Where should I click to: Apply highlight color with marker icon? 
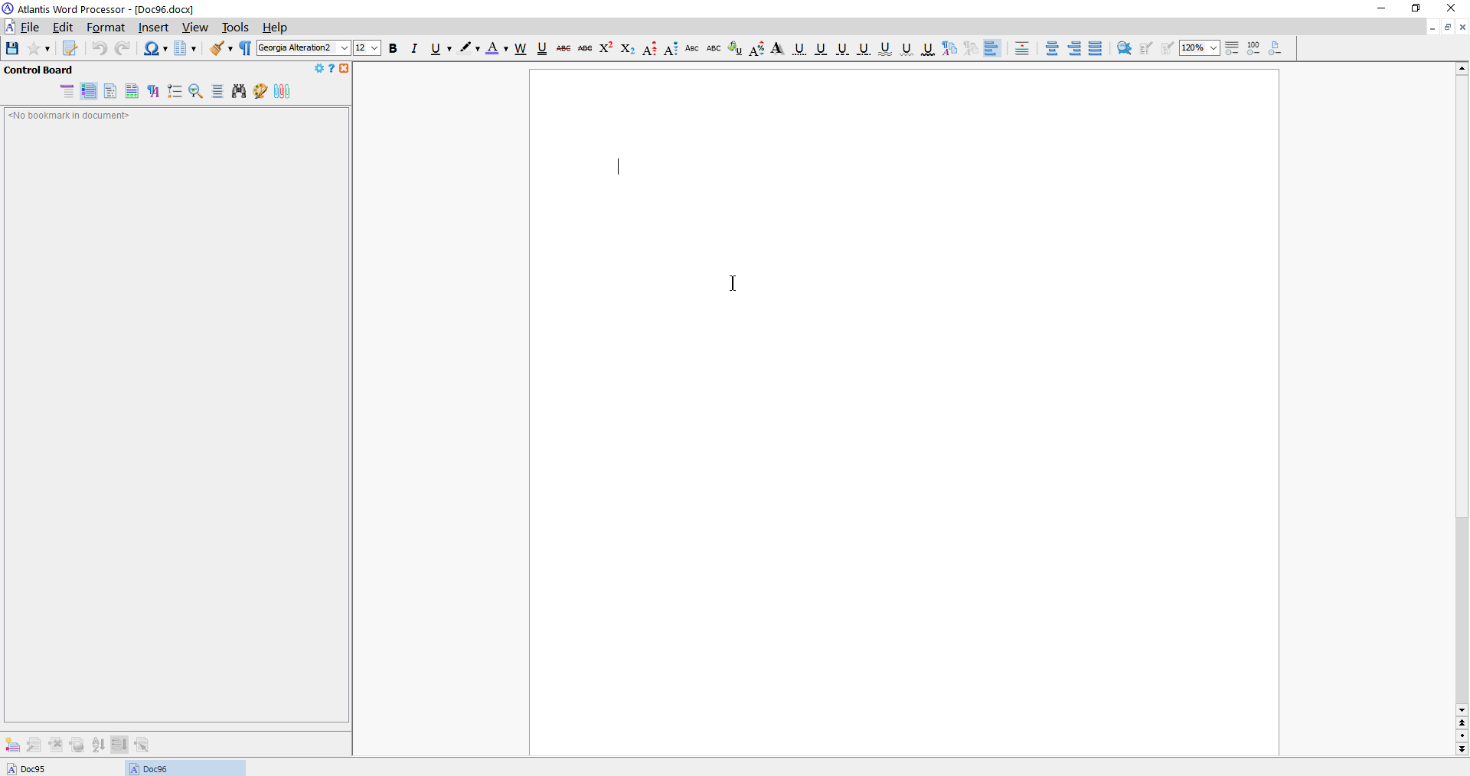click(x=465, y=48)
